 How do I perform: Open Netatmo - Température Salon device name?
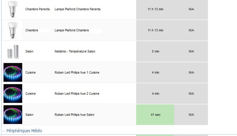pos(75,51)
